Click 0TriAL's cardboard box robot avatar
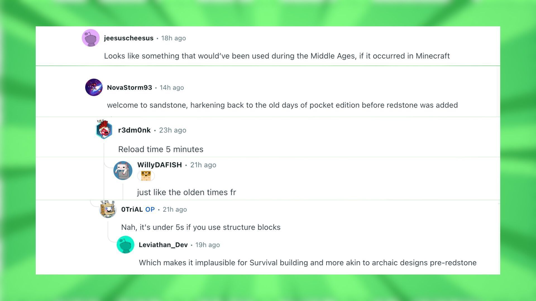 pyautogui.click(x=108, y=209)
